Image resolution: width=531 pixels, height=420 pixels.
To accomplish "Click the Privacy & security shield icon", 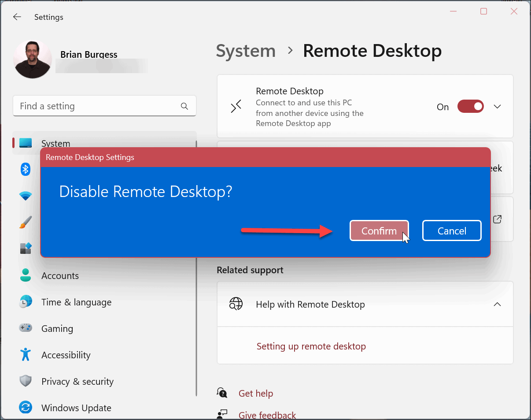I will click(26, 381).
